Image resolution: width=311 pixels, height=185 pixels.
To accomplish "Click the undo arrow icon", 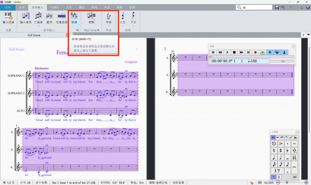I will 283,7.
